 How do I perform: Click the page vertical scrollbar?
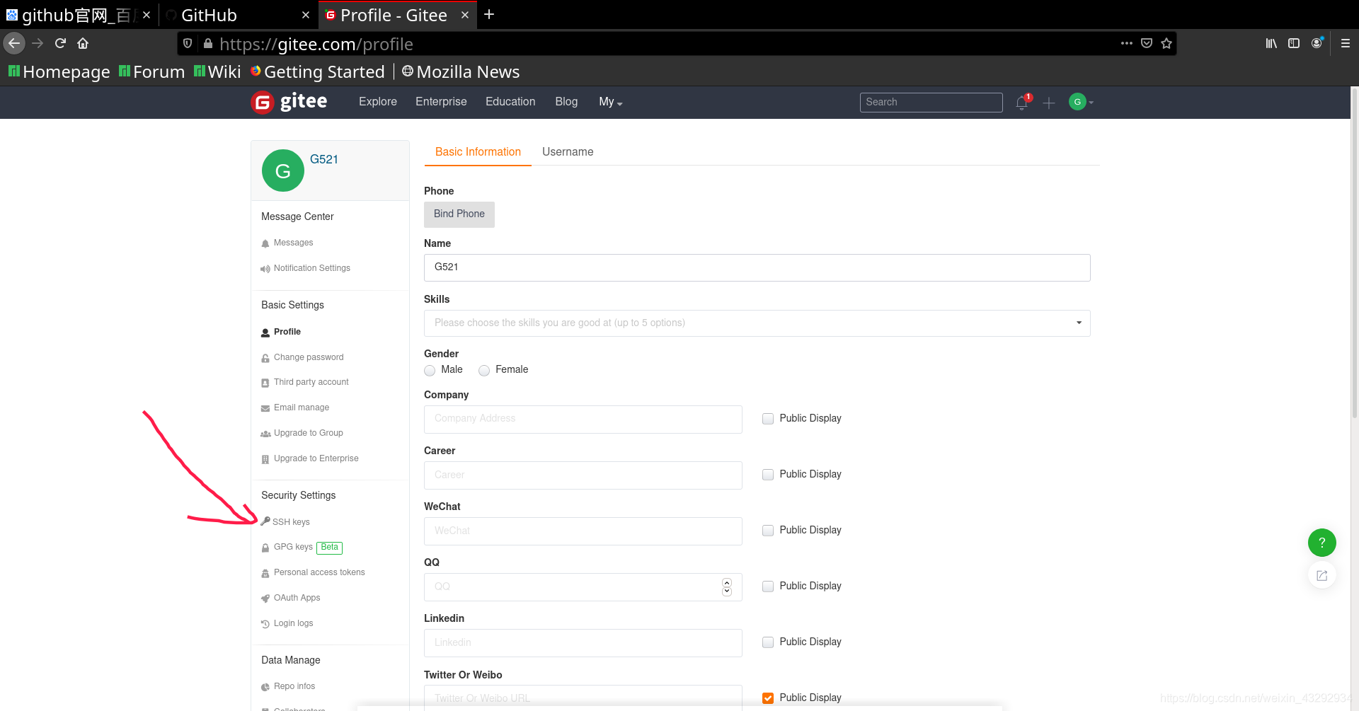1355,255
